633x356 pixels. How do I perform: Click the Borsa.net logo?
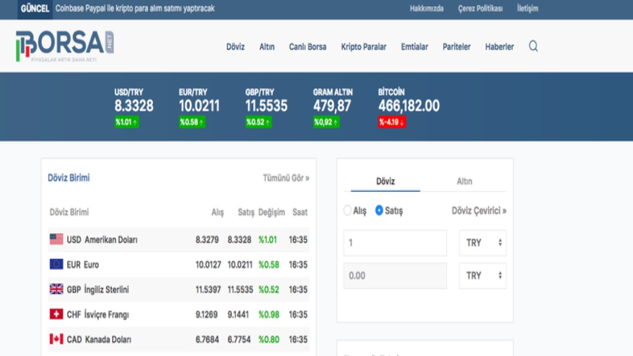click(x=65, y=46)
